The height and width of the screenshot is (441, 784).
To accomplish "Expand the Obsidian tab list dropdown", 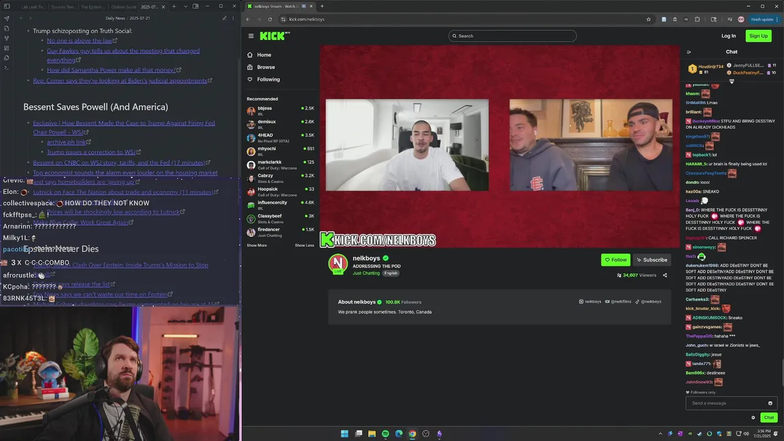I will (184, 6).
